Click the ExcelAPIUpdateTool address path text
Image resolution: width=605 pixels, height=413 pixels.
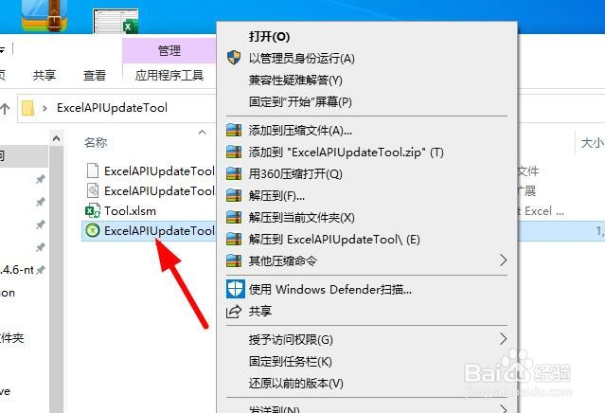point(112,108)
